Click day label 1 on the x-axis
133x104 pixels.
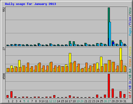click(x=9, y=101)
